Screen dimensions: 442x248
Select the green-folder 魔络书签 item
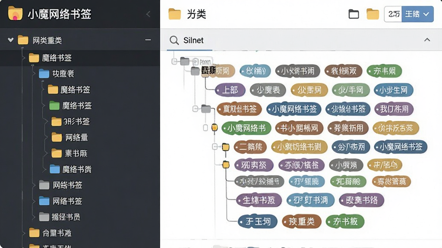pos(70,105)
